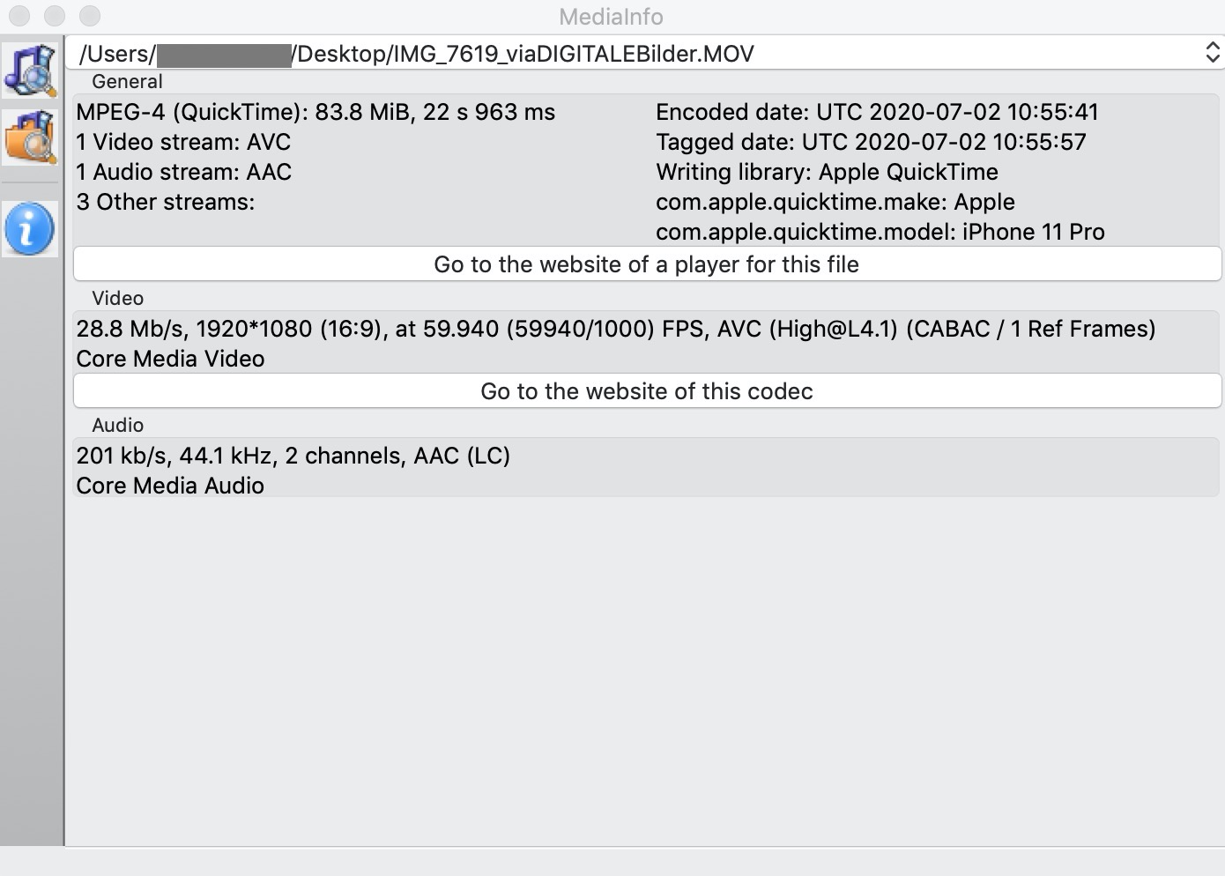Click the iPhone 11 Pro model line

(x=880, y=233)
